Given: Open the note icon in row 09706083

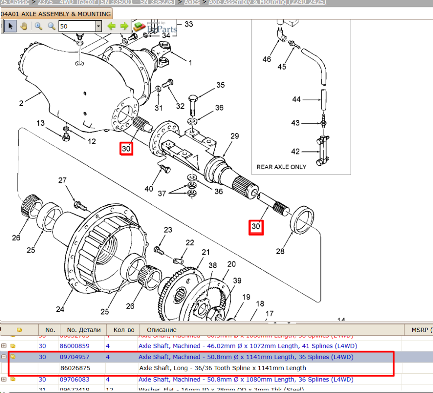Looking at the screenshot, I should (x=13, y=379).
